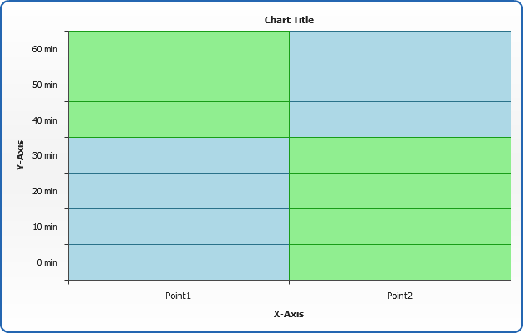This screenshot has height=333, width=523.
Task: Click the Chart Title text
Action: (x=289, y=20)
